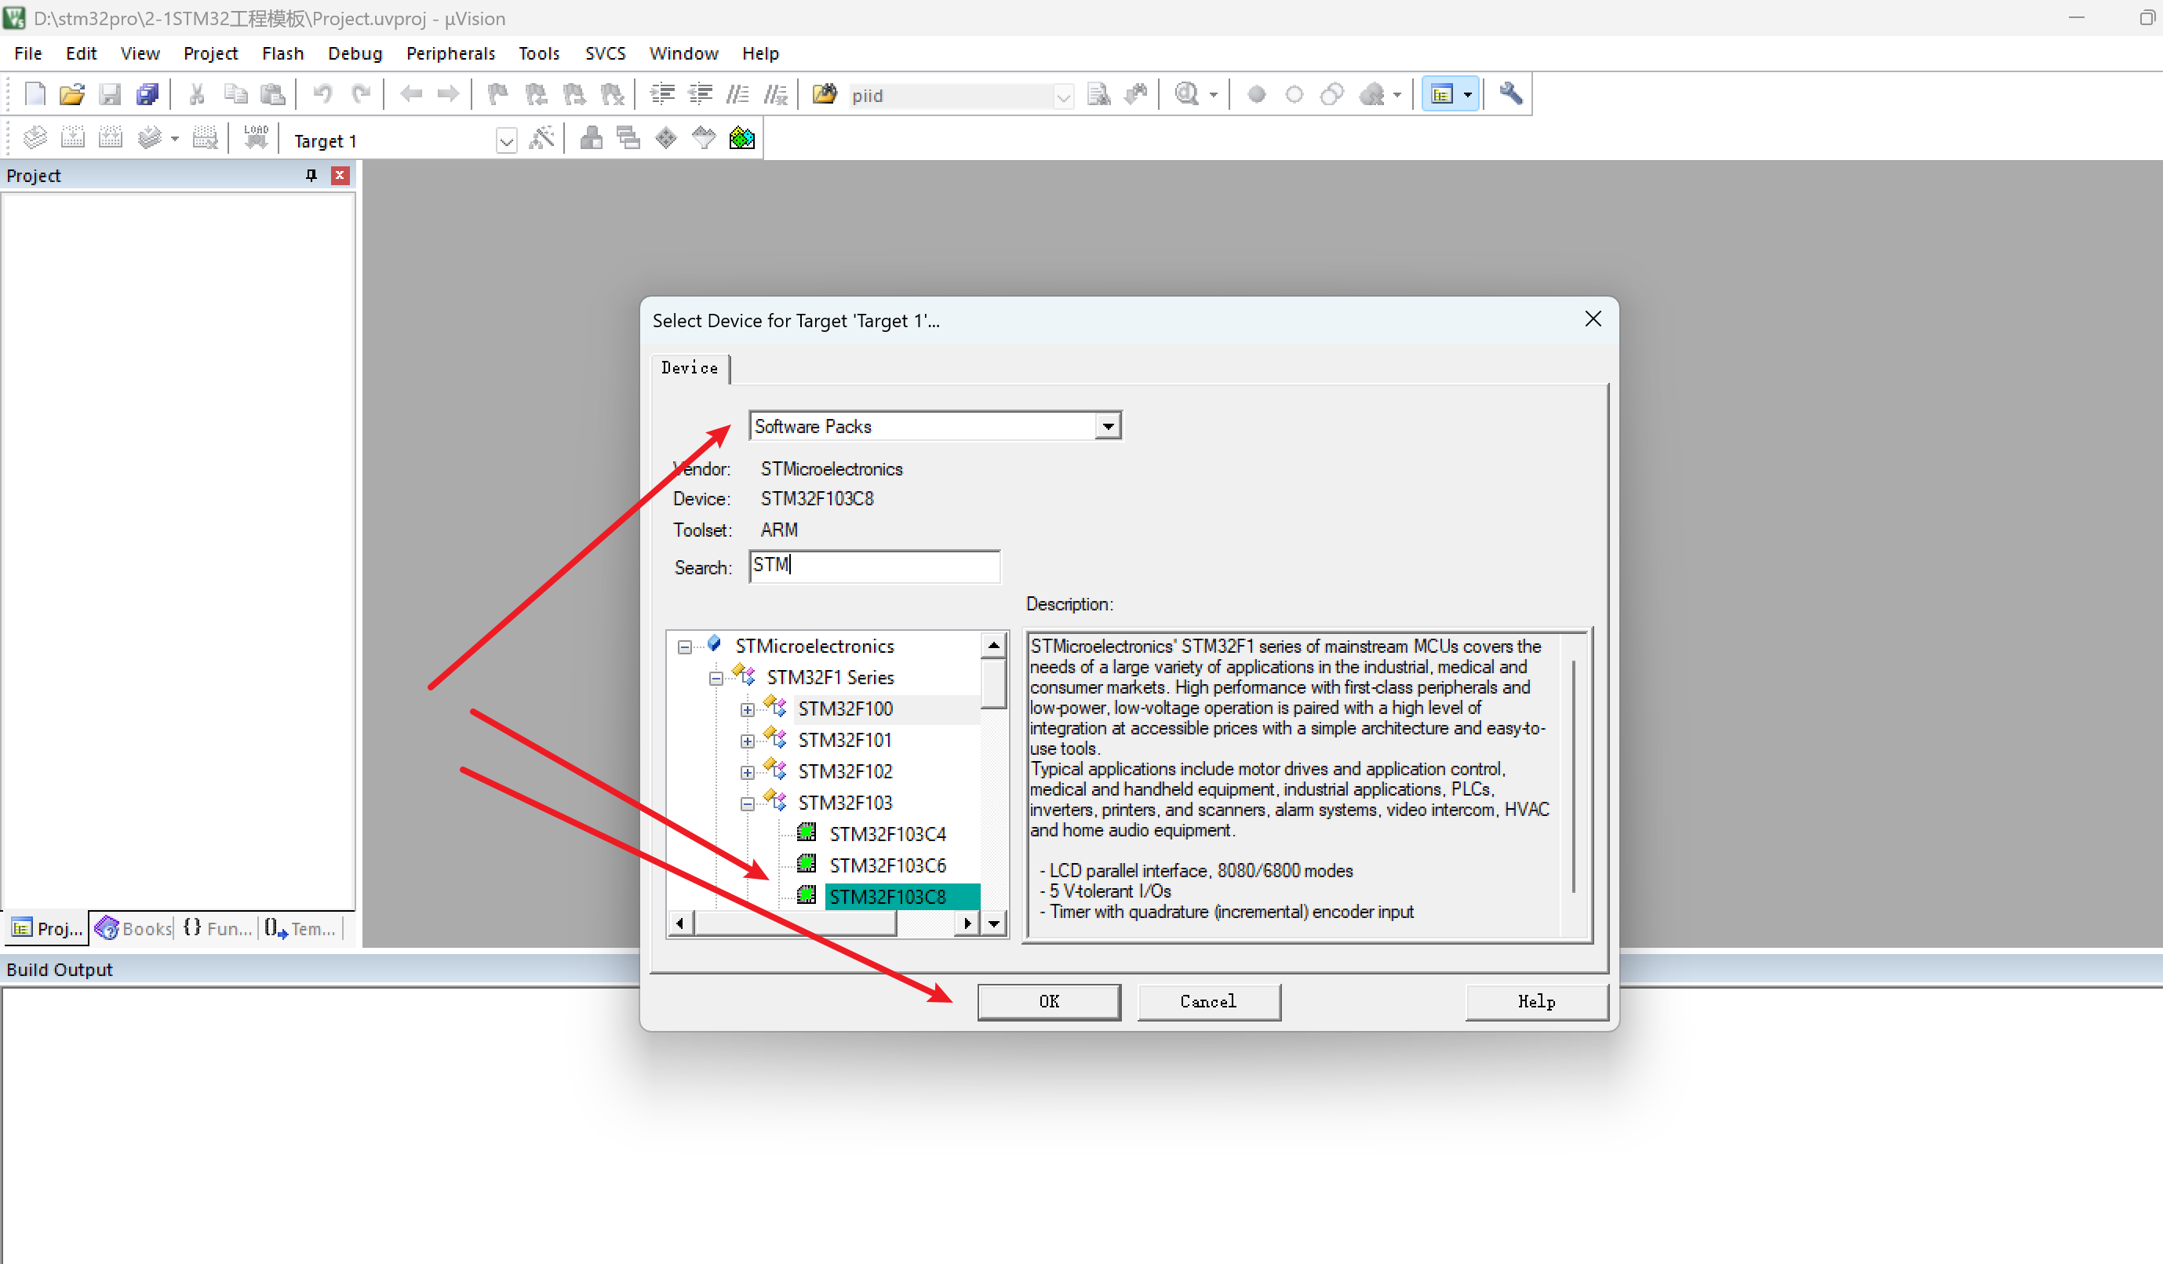Image resolution: width=2163 pixels, height=1264 pixels.
Task: Collapse the STM32F103 node
Action: [748, 804]
